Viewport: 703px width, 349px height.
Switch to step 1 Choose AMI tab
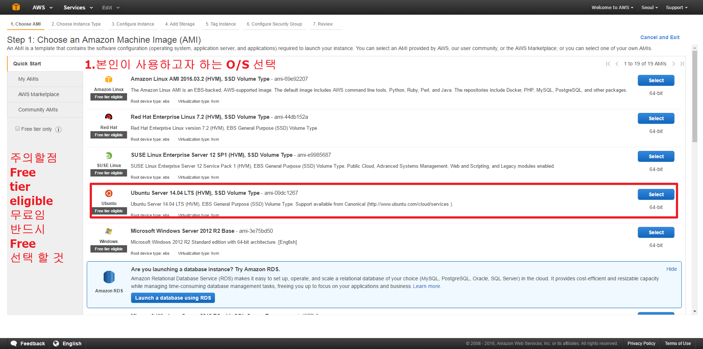[26, 24]
